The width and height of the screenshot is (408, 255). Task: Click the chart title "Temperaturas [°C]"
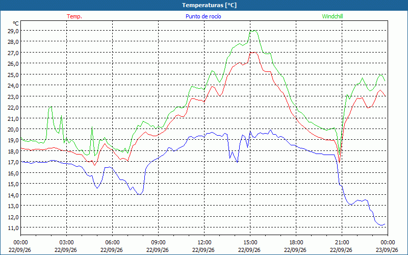point(209,5)
